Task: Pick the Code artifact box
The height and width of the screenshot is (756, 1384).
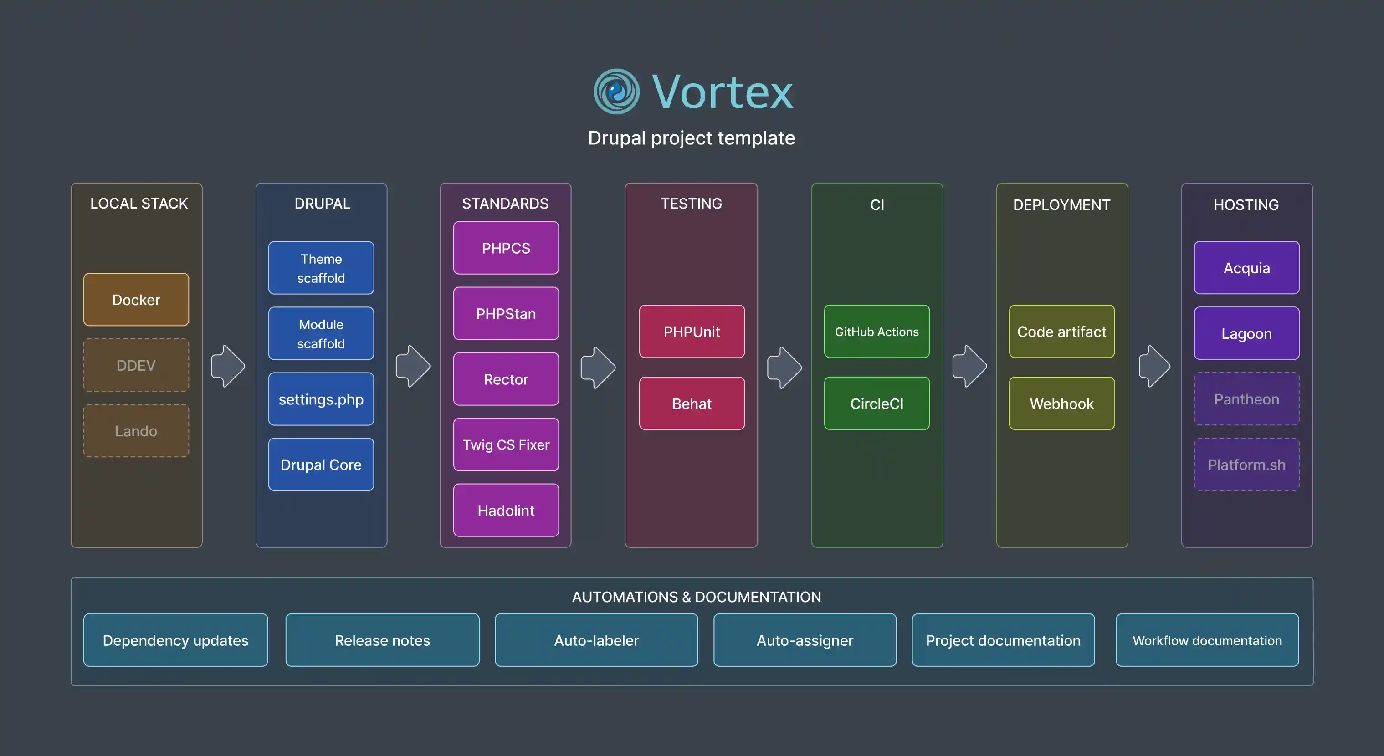Action: (x=1061, y=331)
